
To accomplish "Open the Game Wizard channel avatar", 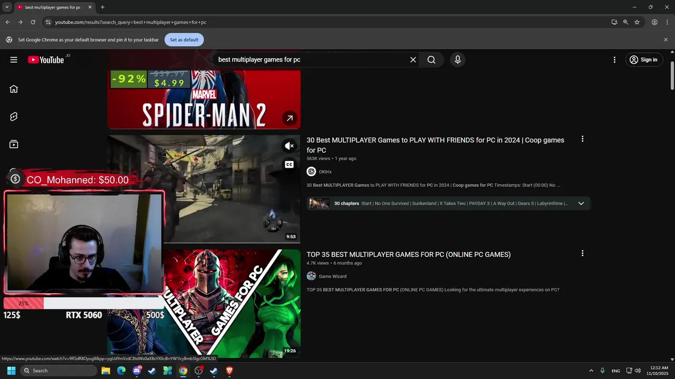I will click(311, 276).
